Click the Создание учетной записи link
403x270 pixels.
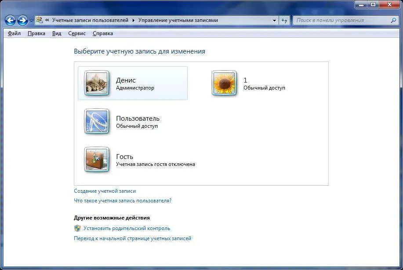(x=105, y=191)
